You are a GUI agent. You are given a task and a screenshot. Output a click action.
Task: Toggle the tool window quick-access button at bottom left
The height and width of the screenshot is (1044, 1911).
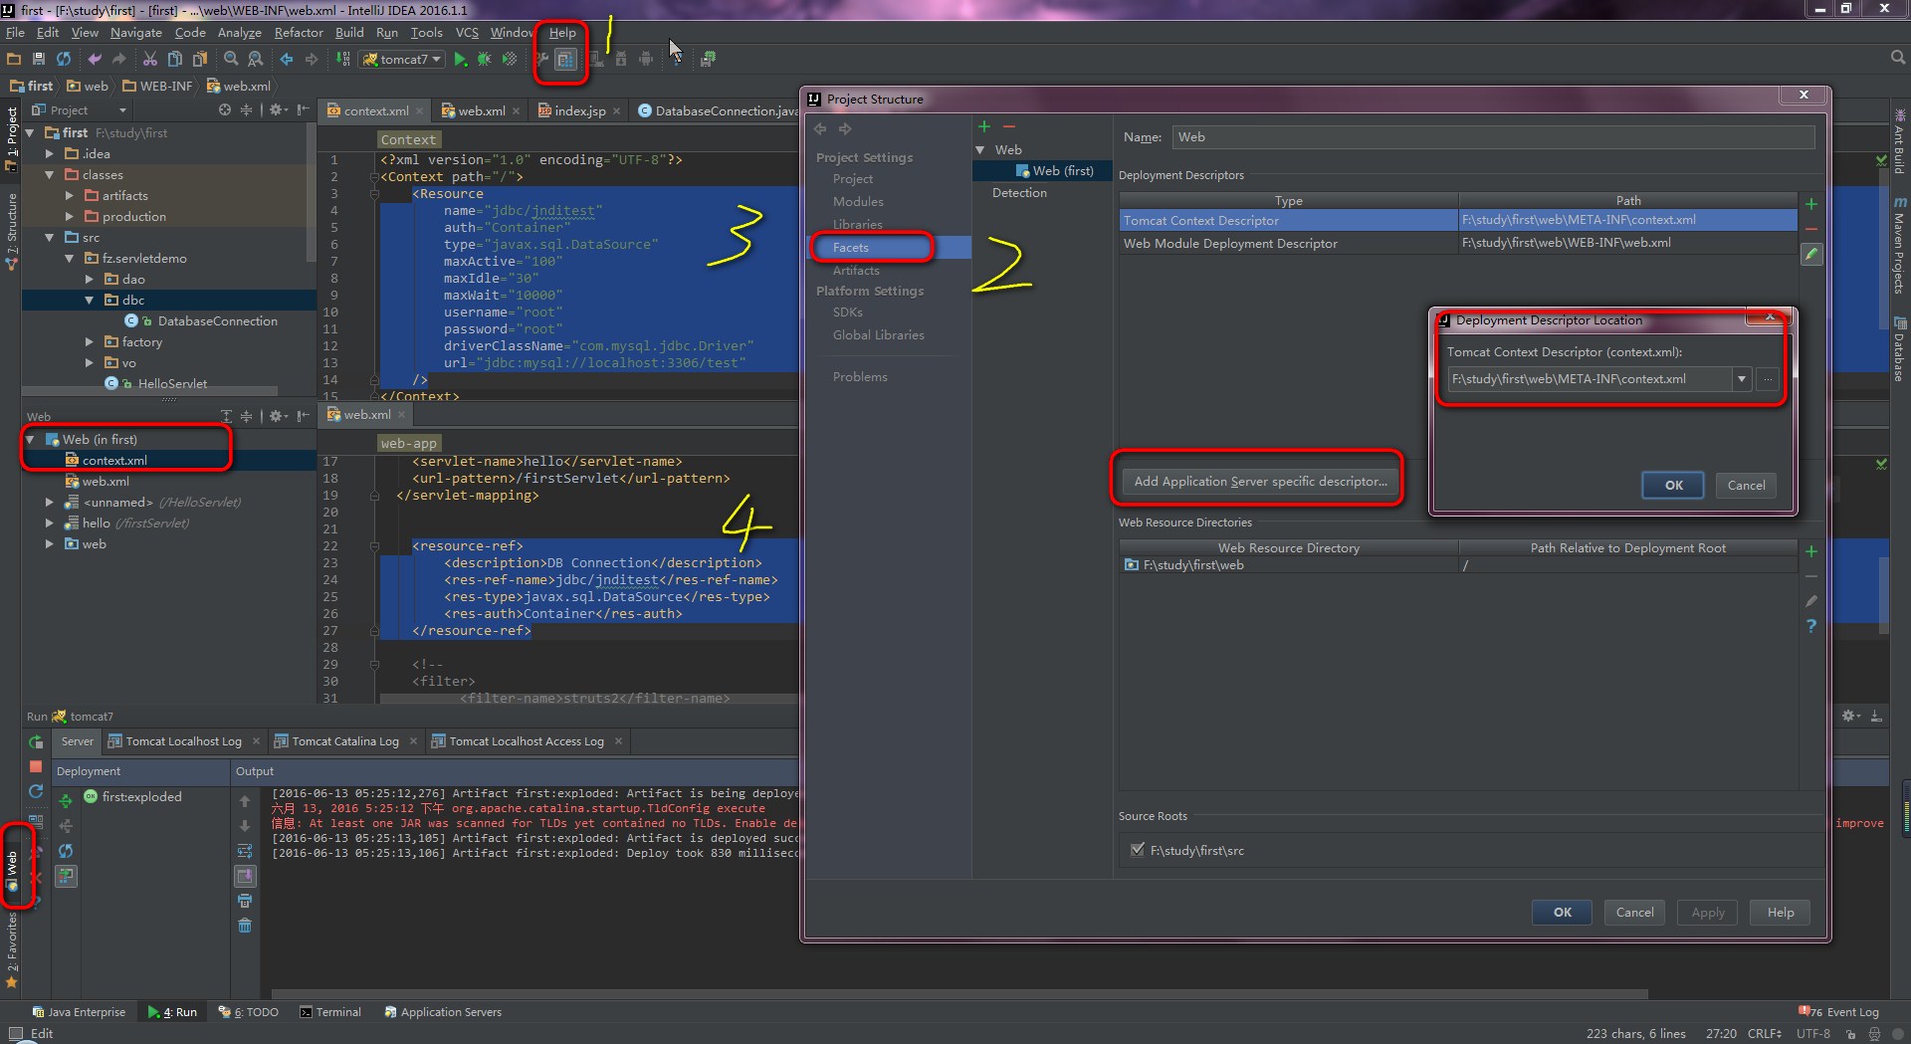tap(15, 1033)
